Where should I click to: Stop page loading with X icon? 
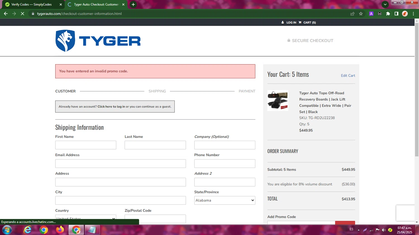[x=22, y=13]
